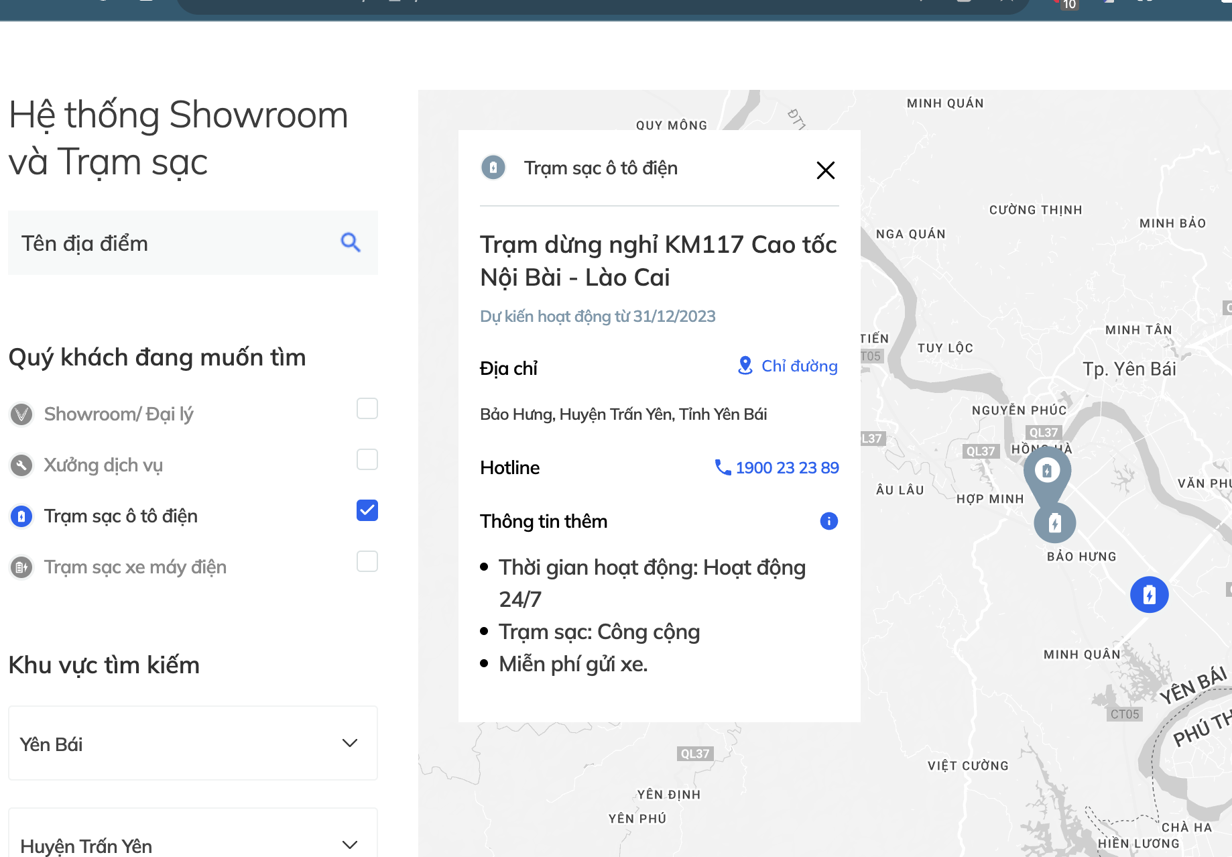This screenshot has width=1232, height=857.
Task: Open the Yên Bái province dropdown
Action: click(x=193, y=743)
